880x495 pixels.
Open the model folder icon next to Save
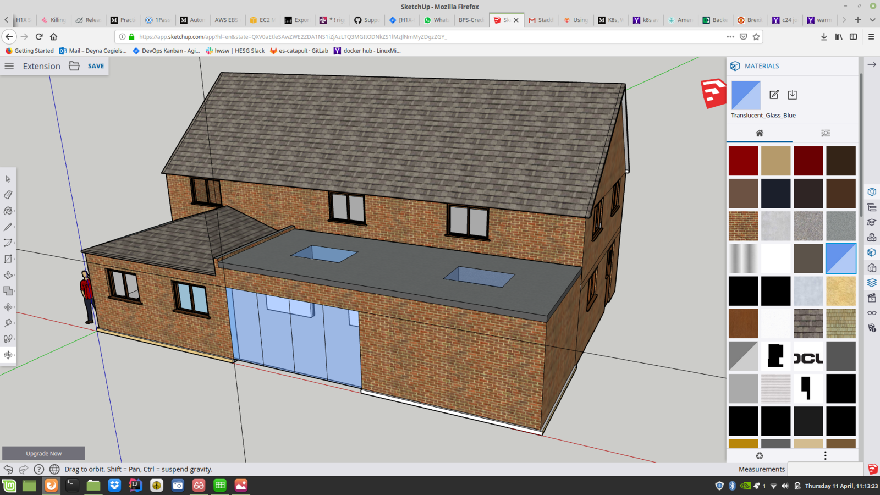tap(74, 66)
